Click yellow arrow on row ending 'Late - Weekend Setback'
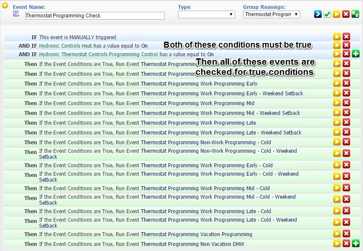 (x=337, y=132)
